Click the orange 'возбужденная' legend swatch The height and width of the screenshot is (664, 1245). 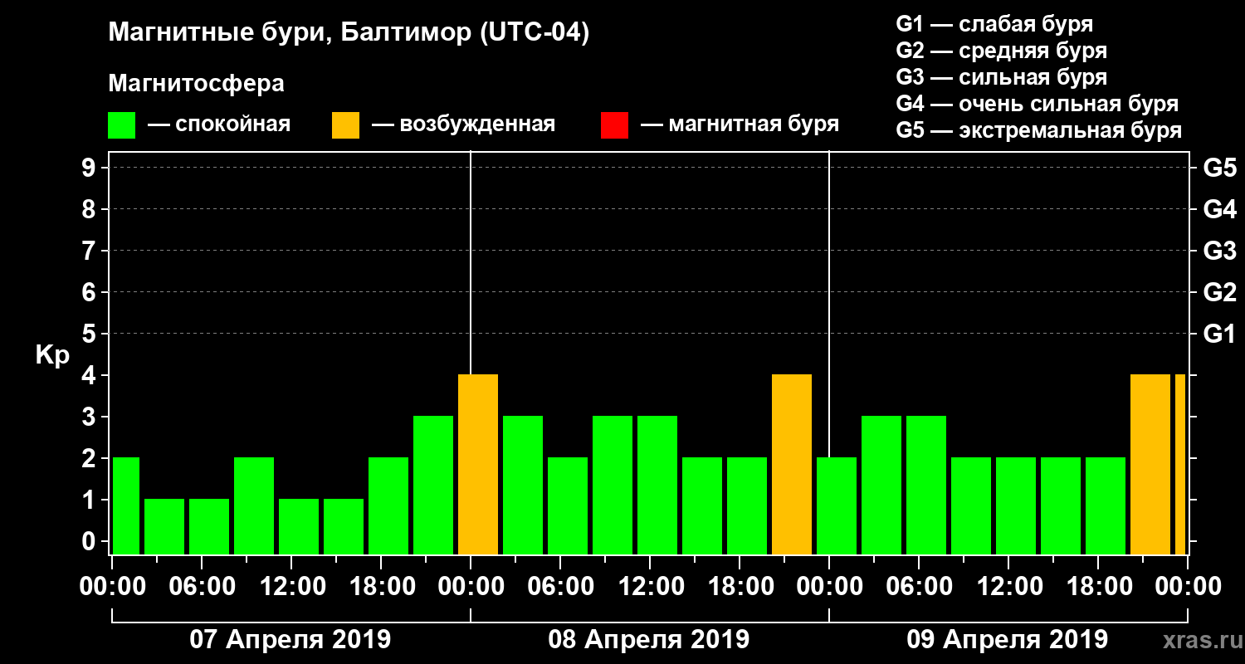tap(346, 125)
